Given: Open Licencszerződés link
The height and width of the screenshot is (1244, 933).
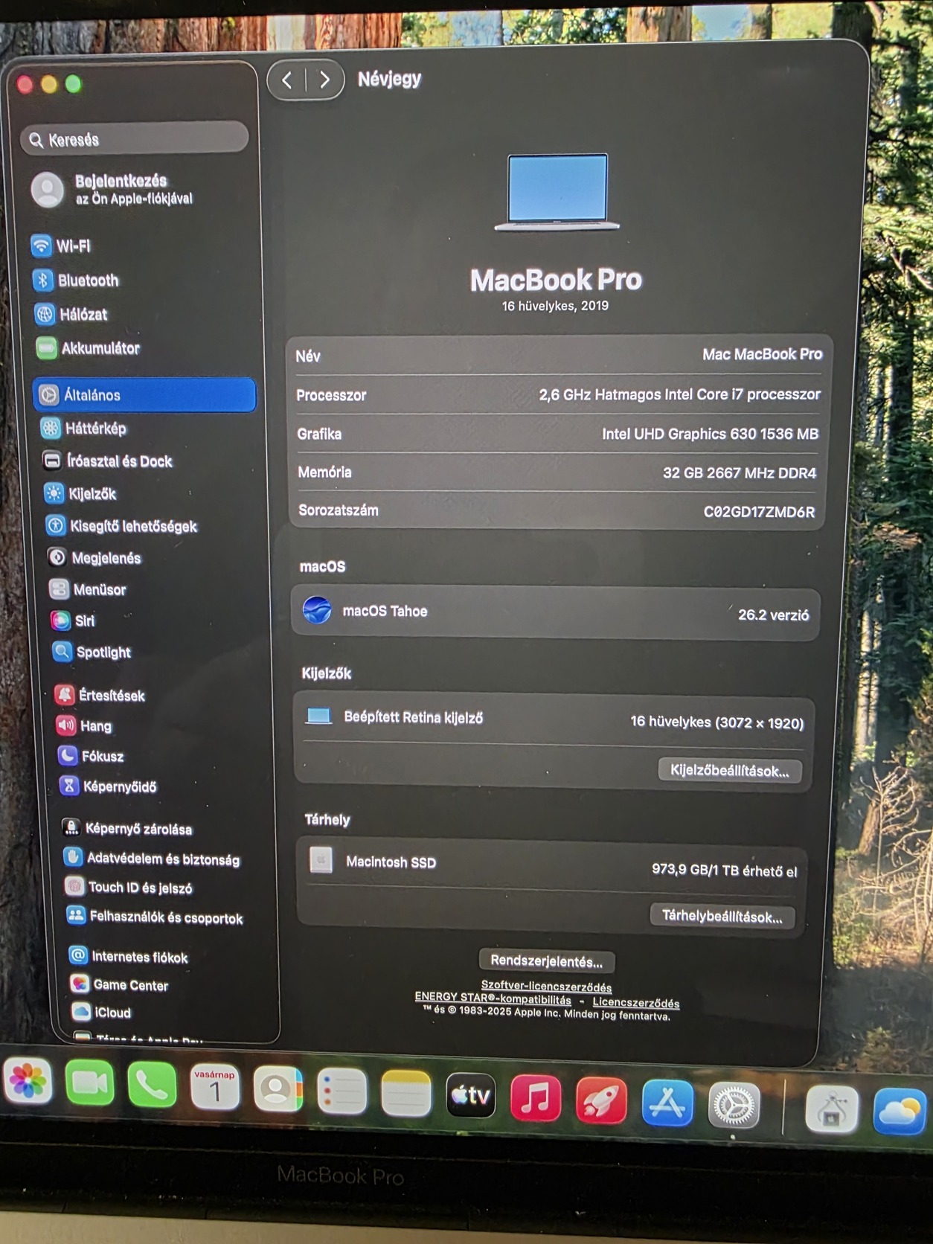Looking at the screenshot, I should point(635,1003).
